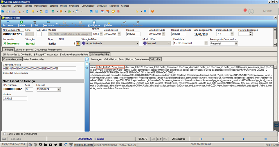Jump to the last record arrow

[266, 139]
